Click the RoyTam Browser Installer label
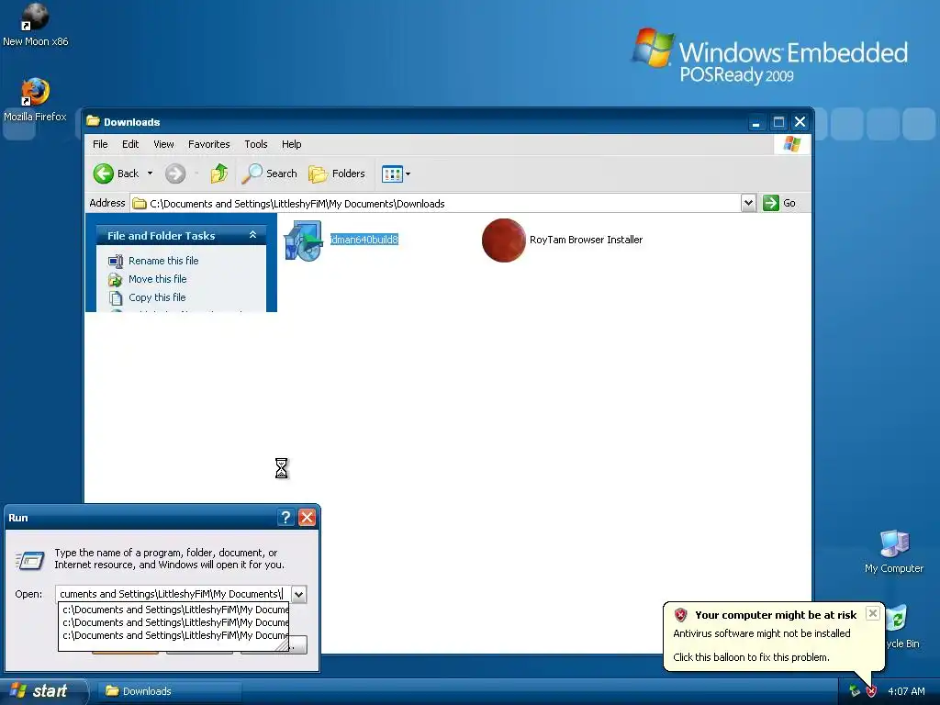 click(586, 240)
